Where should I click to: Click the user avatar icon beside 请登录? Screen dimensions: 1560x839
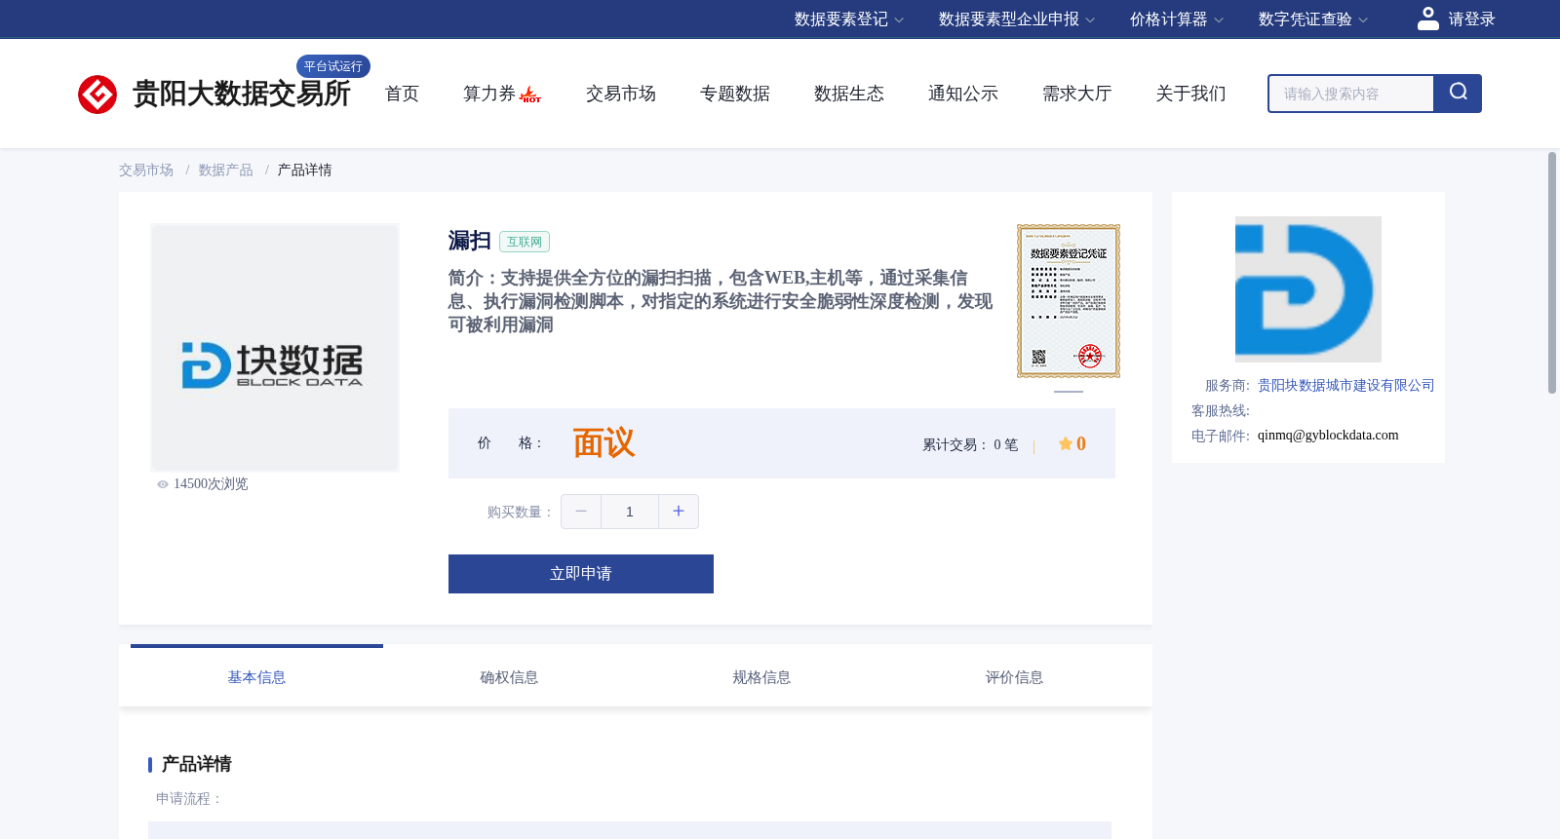click(1427, 19)
